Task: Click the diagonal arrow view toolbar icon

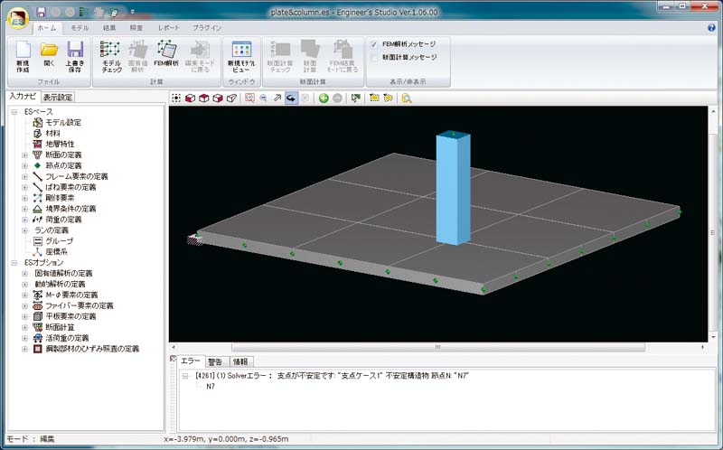Action: [277, 98]
